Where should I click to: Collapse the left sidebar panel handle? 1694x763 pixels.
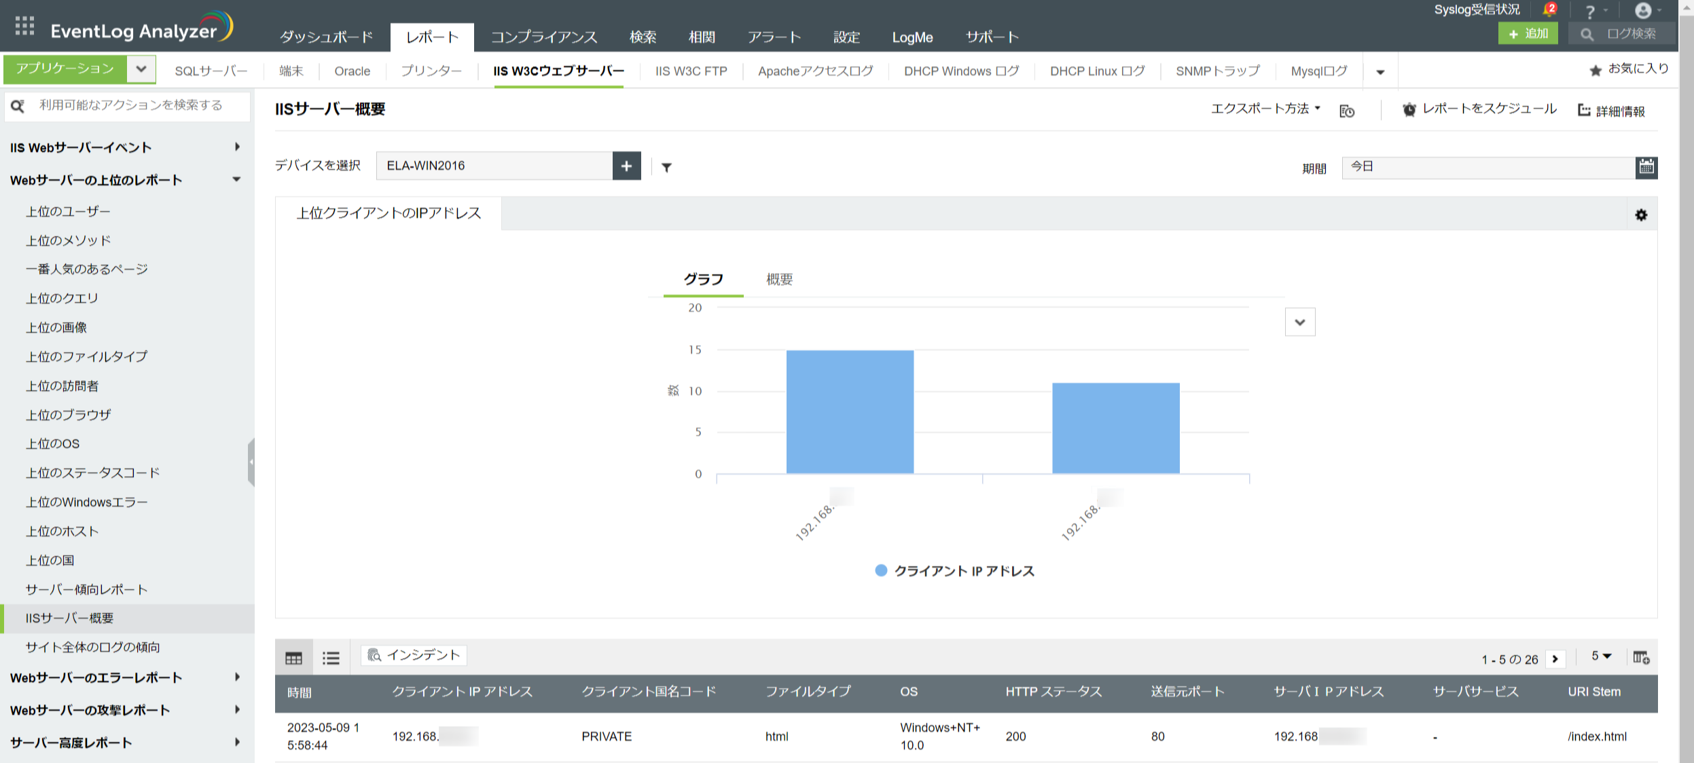coord(251,462)
